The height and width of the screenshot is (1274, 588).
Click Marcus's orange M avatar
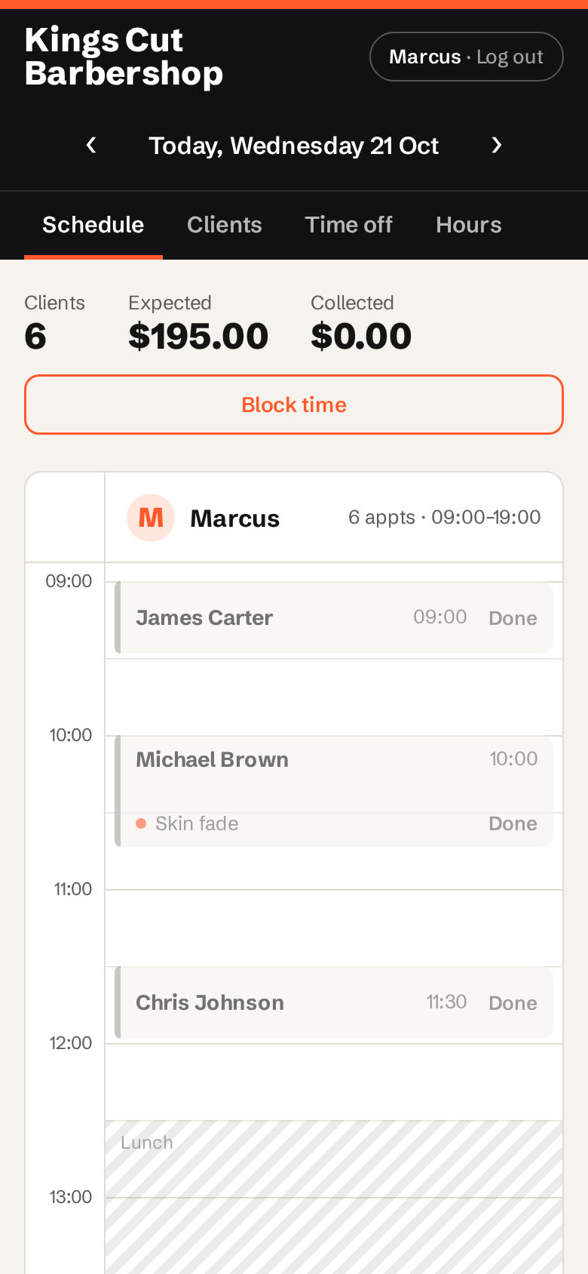(151, 518)
